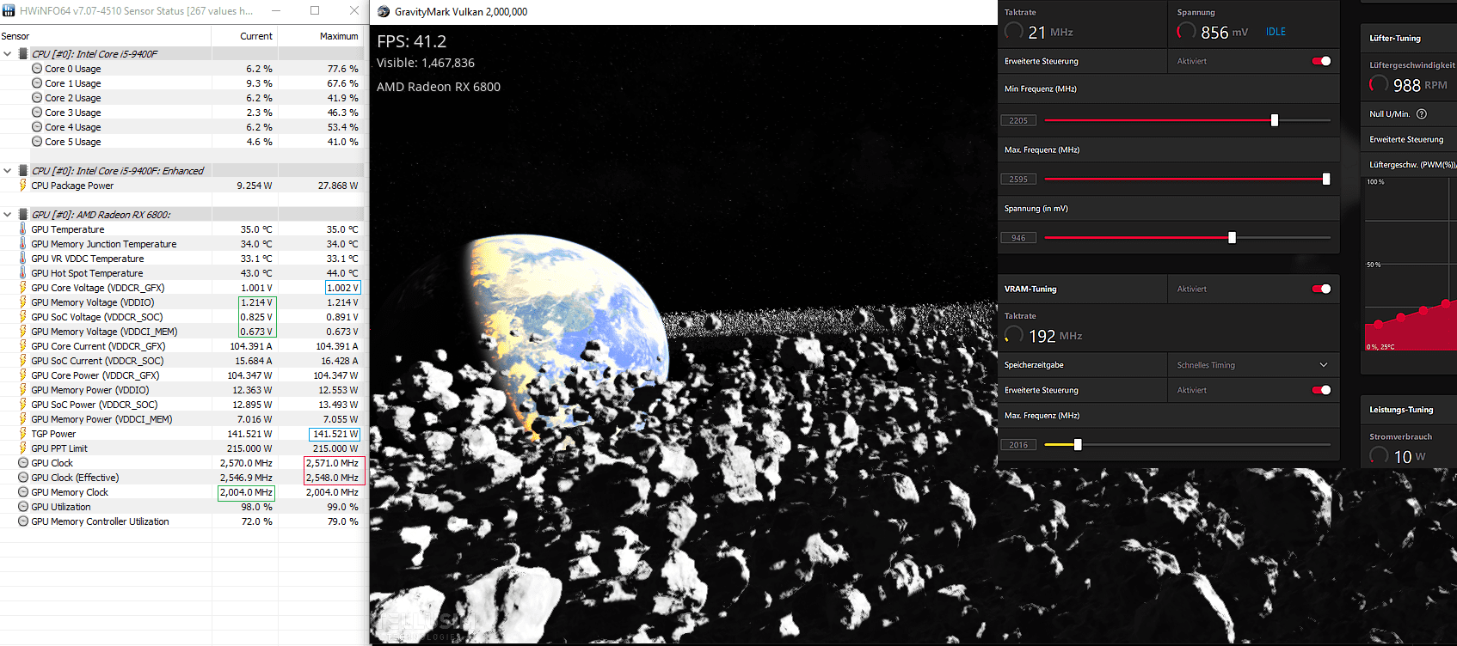Viewport: 1457px width, 646px height.
Task: Click the clock icon beside GPU Memory Clock
Action: (23, 492)
